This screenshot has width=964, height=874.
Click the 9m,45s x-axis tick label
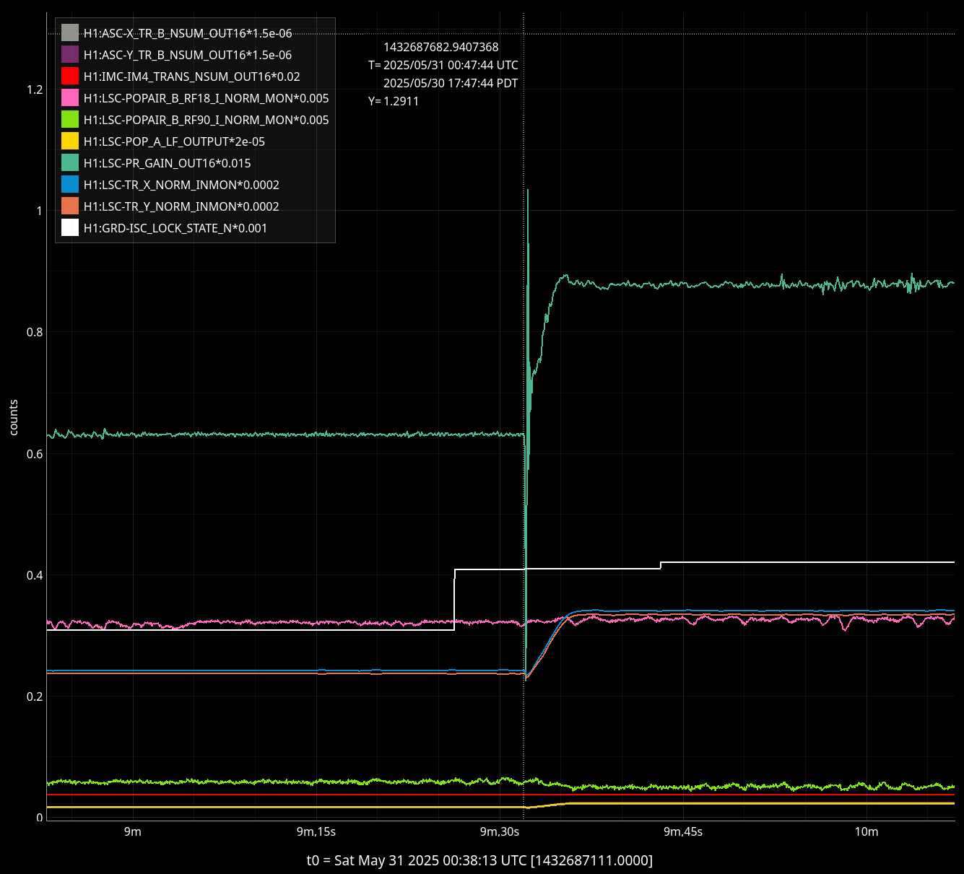pyautogui.click(x=683, y=831)
